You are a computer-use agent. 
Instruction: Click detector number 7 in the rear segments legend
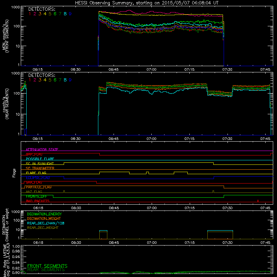pos(60,80)
